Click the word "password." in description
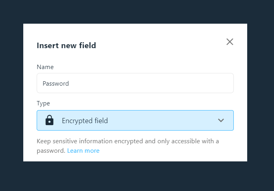This screenshot has width=274, height=191. tap(51, 151)
